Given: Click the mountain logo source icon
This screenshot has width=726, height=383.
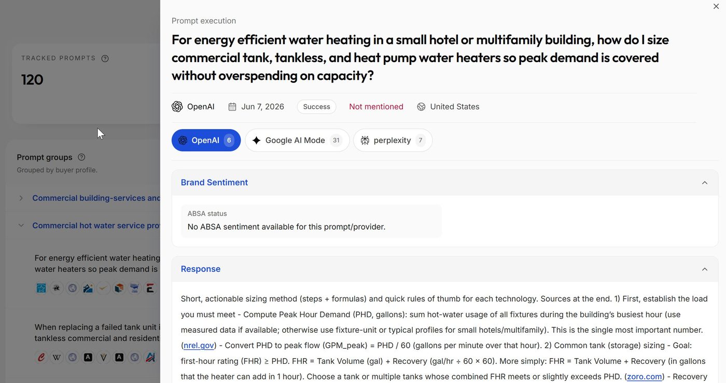Looking at the screenshot, I should click(x=88, y=288).
